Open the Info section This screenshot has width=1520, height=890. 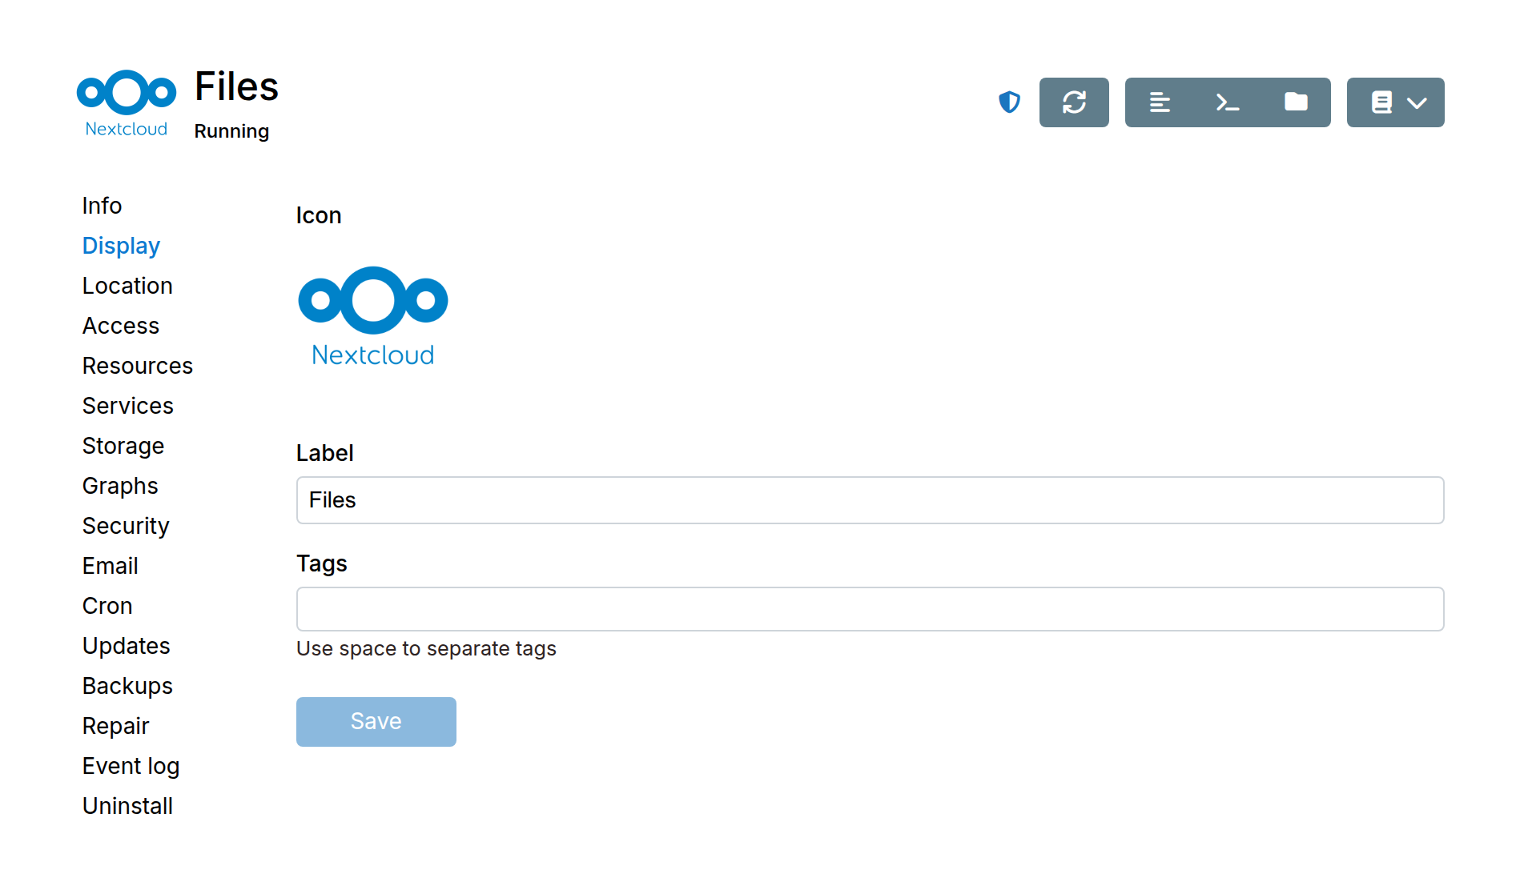pyautogui.click(x=102, y=206)
